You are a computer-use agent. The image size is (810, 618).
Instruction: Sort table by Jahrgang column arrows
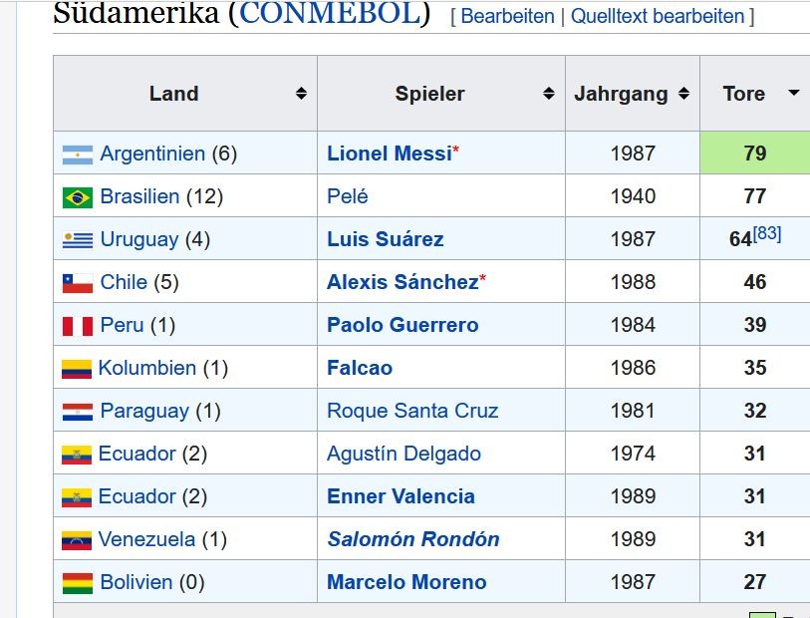pos(683,94)
